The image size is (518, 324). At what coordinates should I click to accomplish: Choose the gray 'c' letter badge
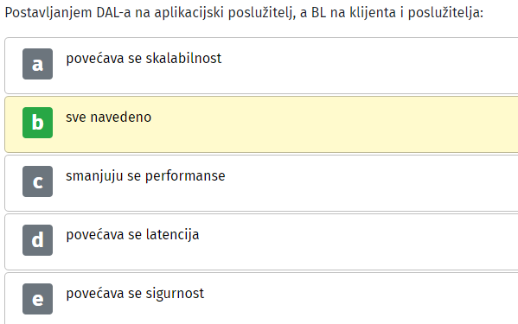(x=38, y=181)
